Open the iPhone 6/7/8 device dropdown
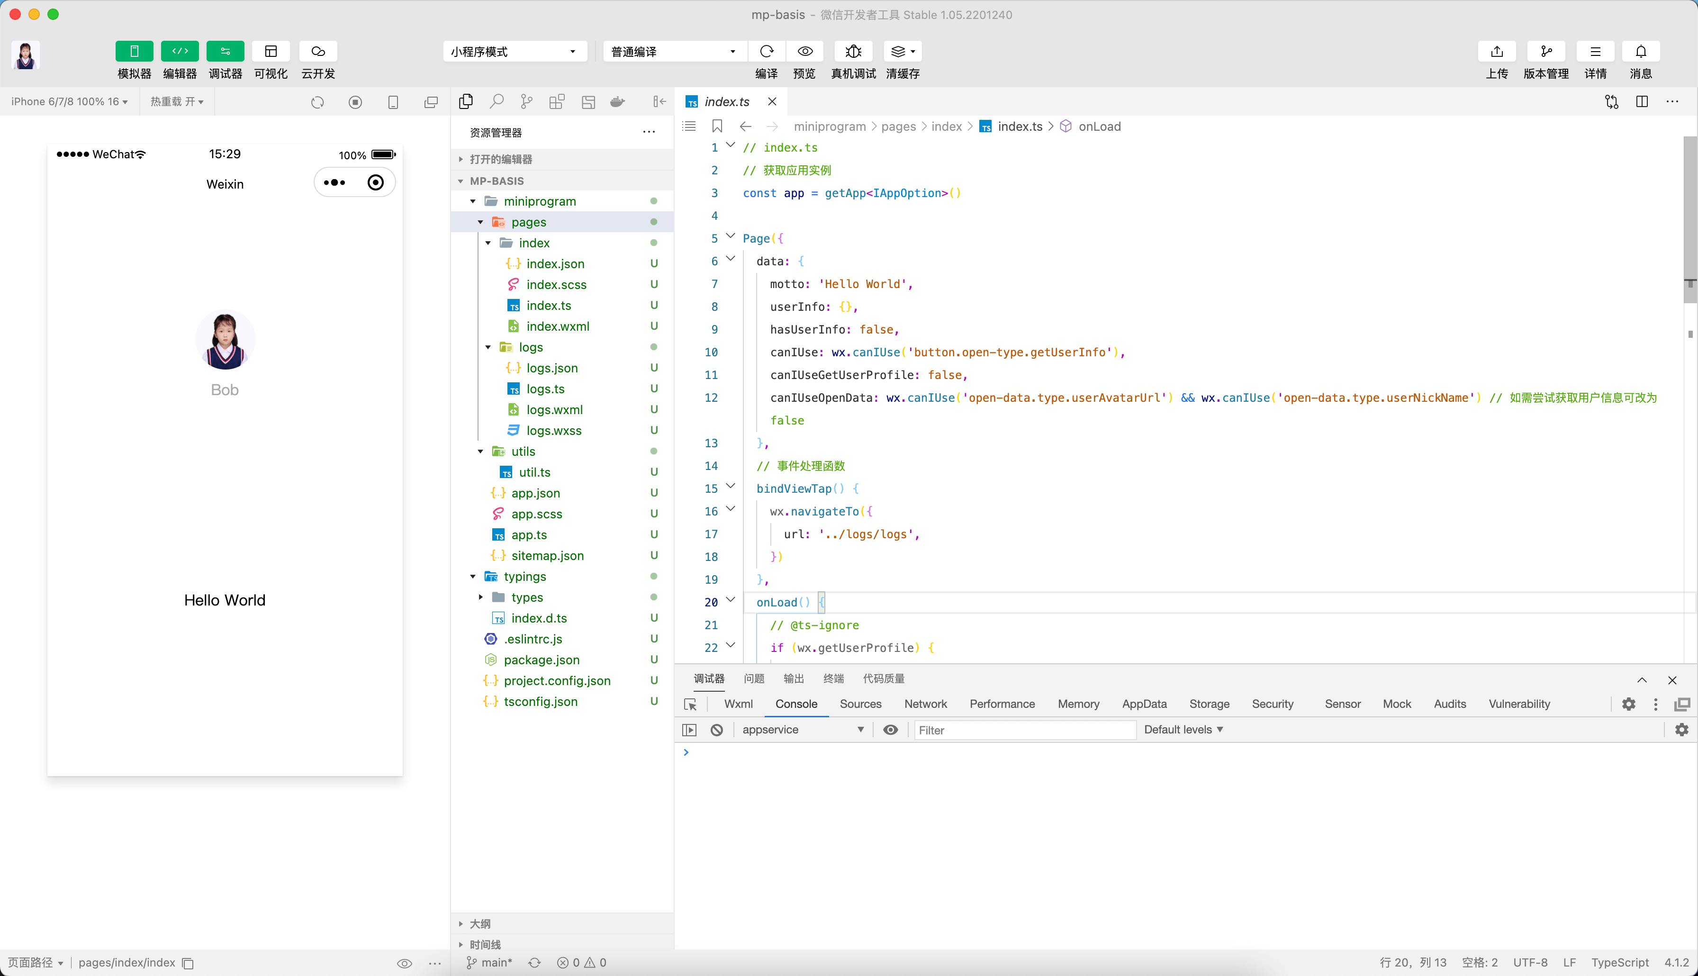1698x976 pixels. pyautogui.click(x=69, y=102)
